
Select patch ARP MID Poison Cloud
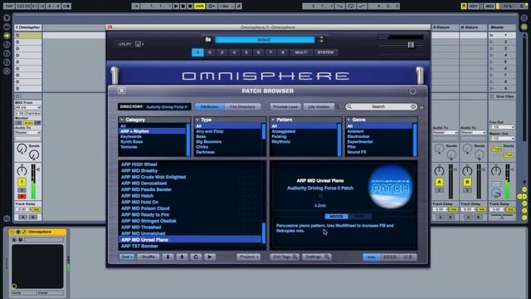[x=145, y=208]
